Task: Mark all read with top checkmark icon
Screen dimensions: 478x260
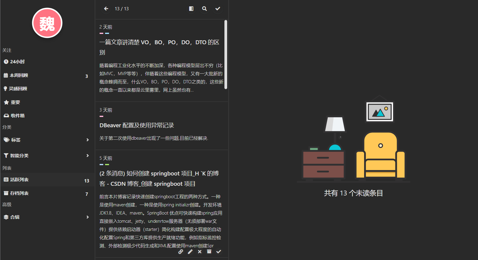Action: (x=218, y=9)
